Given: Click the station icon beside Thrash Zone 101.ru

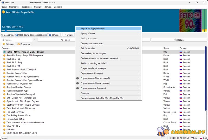Looking at the screenshot, I should [x=4, y=119].
